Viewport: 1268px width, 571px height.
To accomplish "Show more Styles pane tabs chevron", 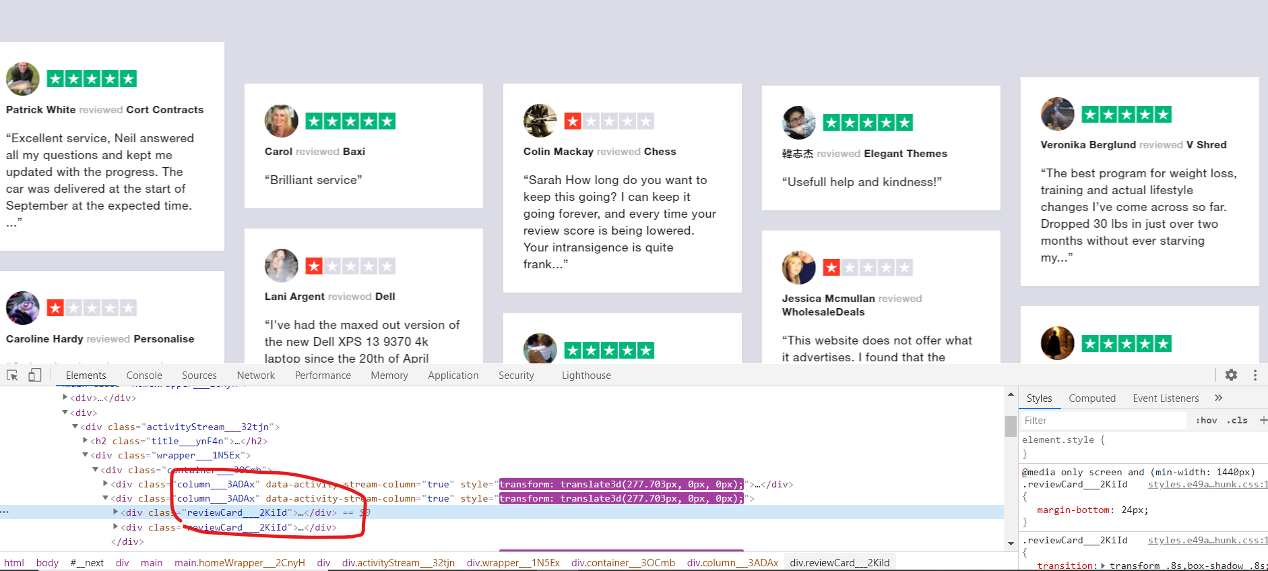I will point(1218,398).
